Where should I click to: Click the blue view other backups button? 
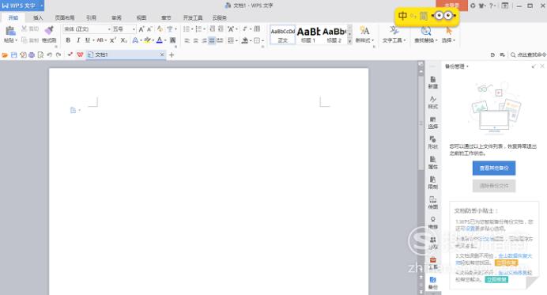[x=494, y=168]
